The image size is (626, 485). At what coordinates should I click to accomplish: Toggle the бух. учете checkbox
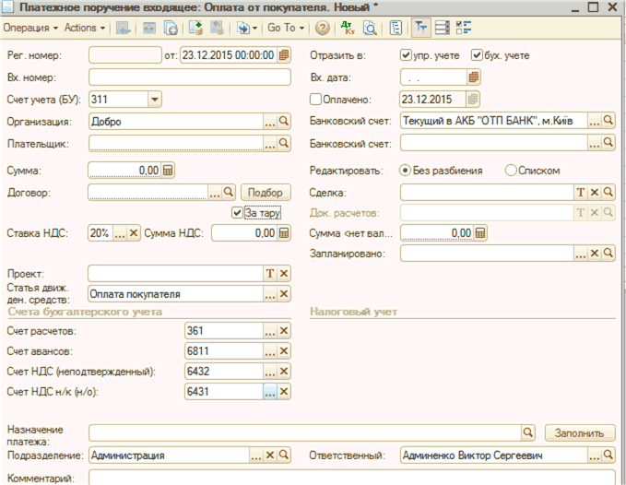tap(477, 55)
